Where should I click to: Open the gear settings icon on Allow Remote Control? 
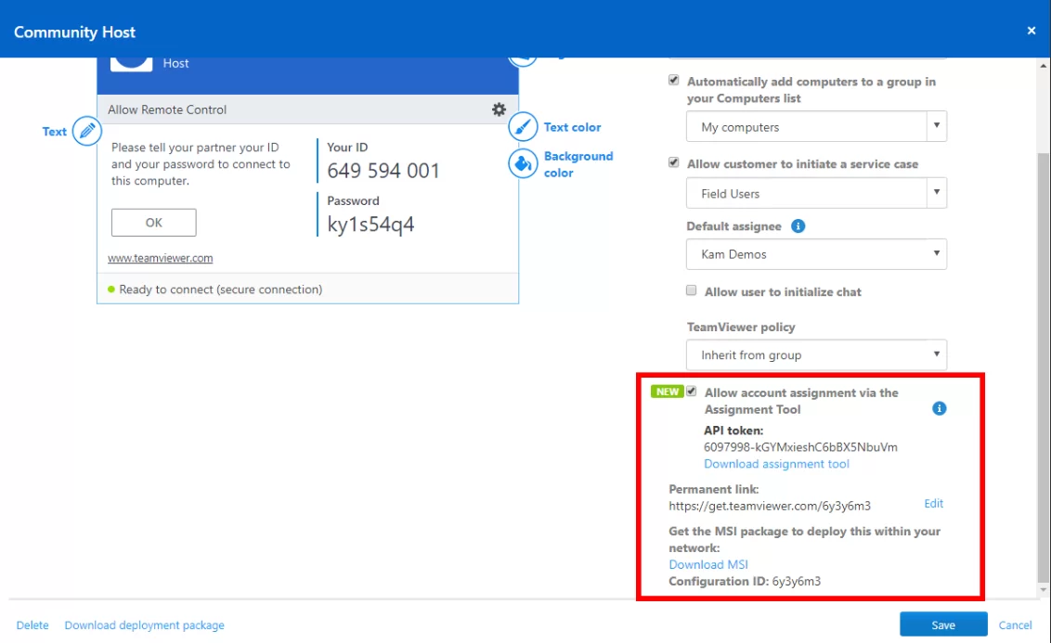pos(499,109)
